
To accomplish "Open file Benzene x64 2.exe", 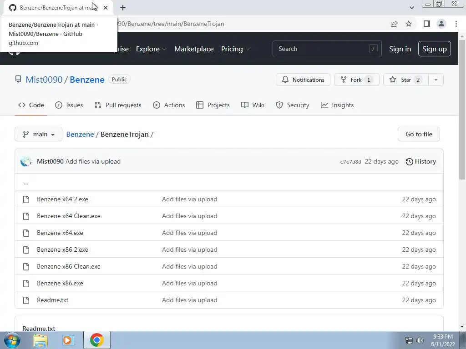I will [x=62, y=199].
